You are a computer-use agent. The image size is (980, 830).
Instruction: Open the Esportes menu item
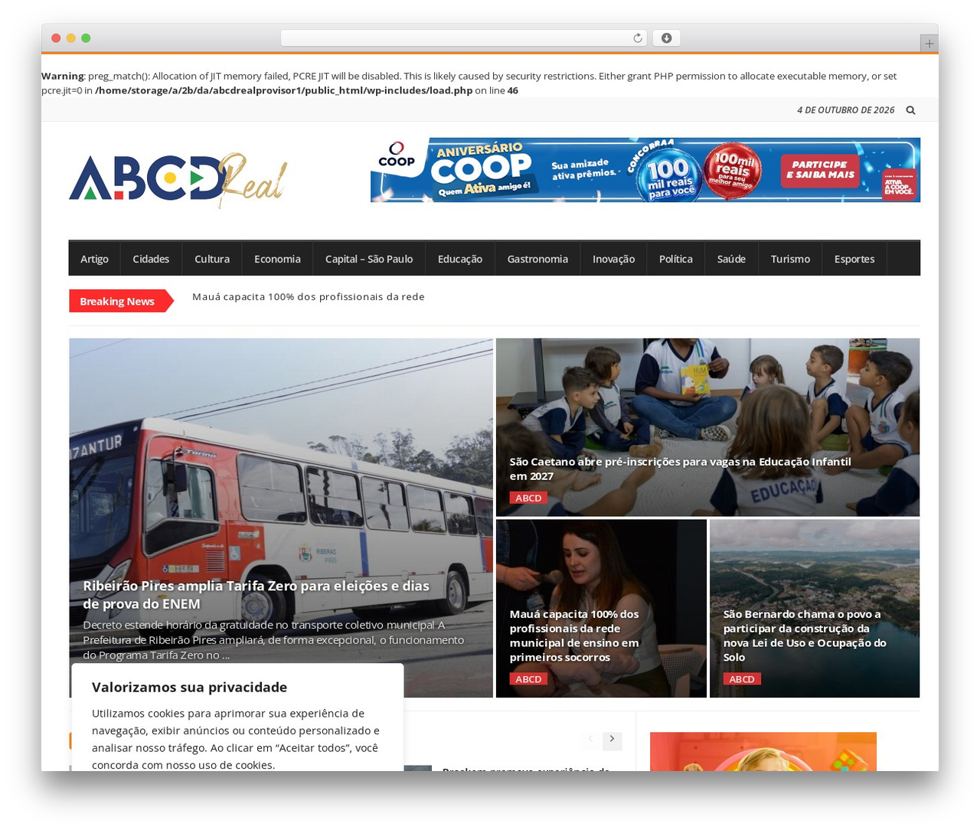click(854, 259)
